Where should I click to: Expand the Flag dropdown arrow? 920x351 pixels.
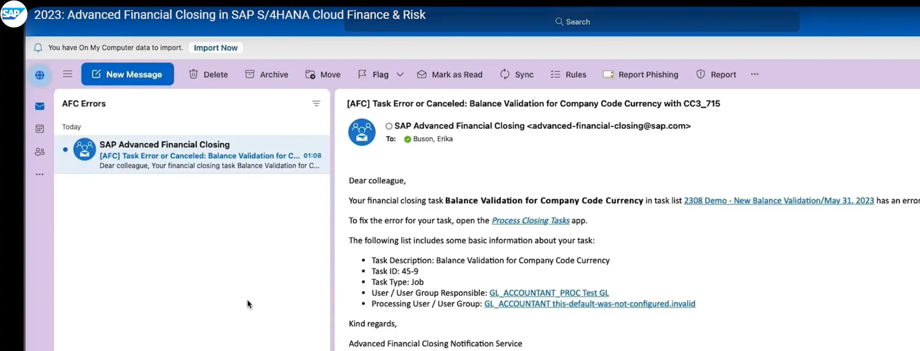(400, 74)
